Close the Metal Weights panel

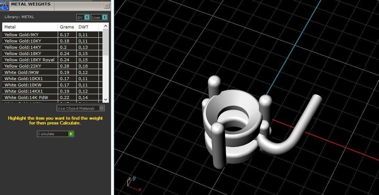107,6
